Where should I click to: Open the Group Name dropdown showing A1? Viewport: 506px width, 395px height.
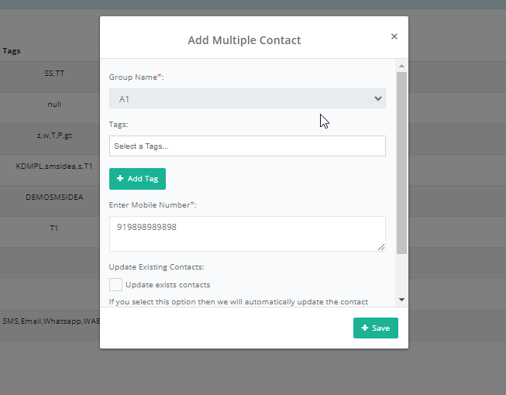[247, 98]
